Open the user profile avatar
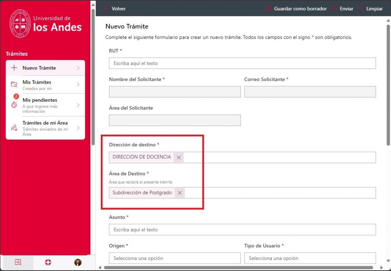Image resolution: width=391 pixels, height=271 pixels. pyautogui.click(x=78, y=262)
